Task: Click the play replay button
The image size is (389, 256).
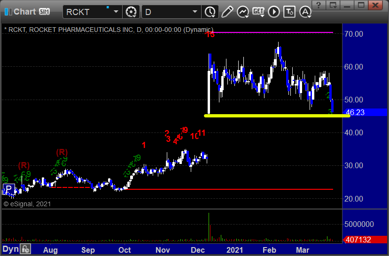Action: coord(274,12)
